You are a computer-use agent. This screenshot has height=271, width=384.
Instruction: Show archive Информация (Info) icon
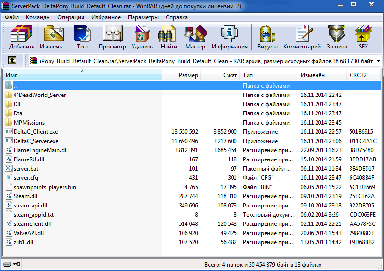229,38
